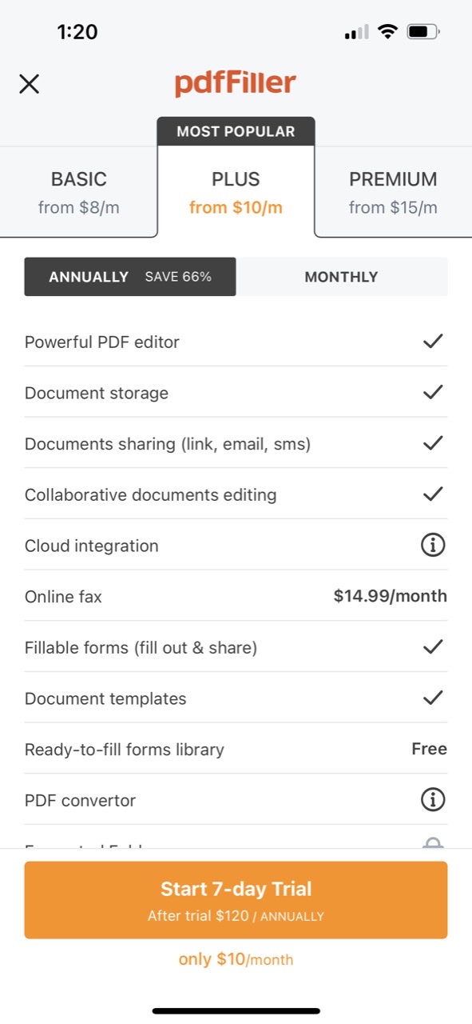Image resolution: width=472 pixels, height=1024 pixels.
Task: Tap the info icon beside PDF convertor
Action: click(x=433, y=799)
